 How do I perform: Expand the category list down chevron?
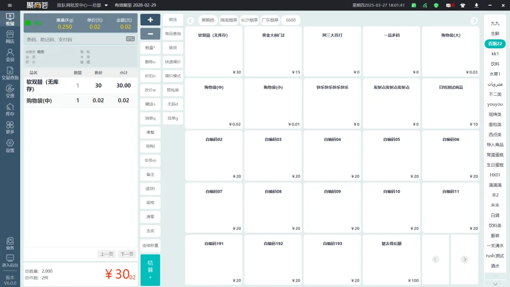[x=495, y=284]
